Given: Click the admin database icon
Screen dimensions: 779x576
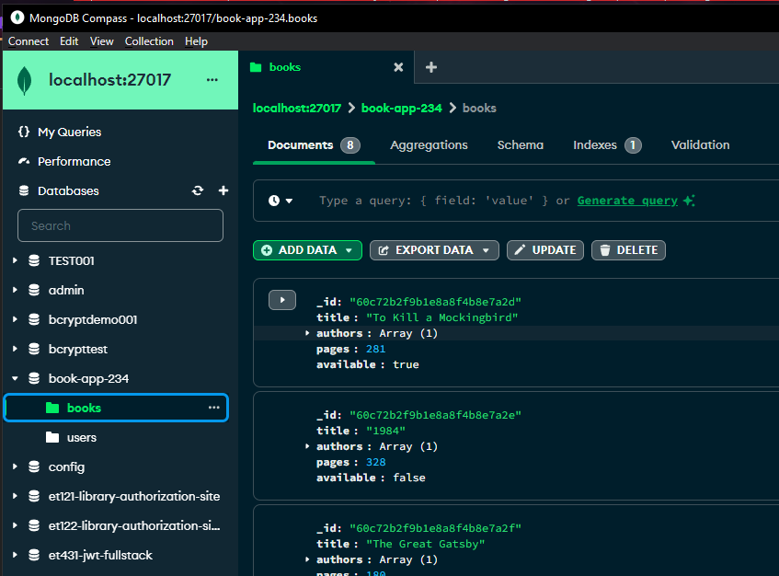Looking at the screenshot, I should pyautogui.click(x=34, y=290).
